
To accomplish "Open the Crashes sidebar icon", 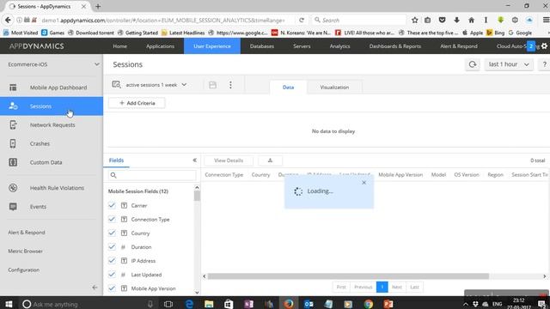I will pos(13,143).
